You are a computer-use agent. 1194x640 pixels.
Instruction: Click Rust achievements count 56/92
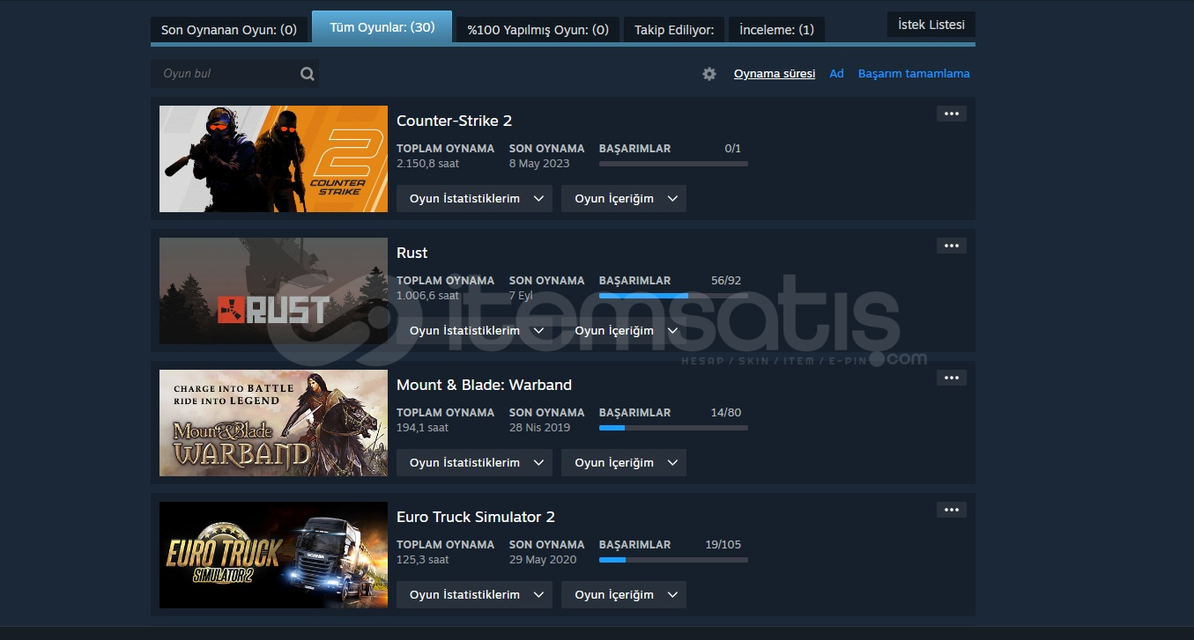726,281
